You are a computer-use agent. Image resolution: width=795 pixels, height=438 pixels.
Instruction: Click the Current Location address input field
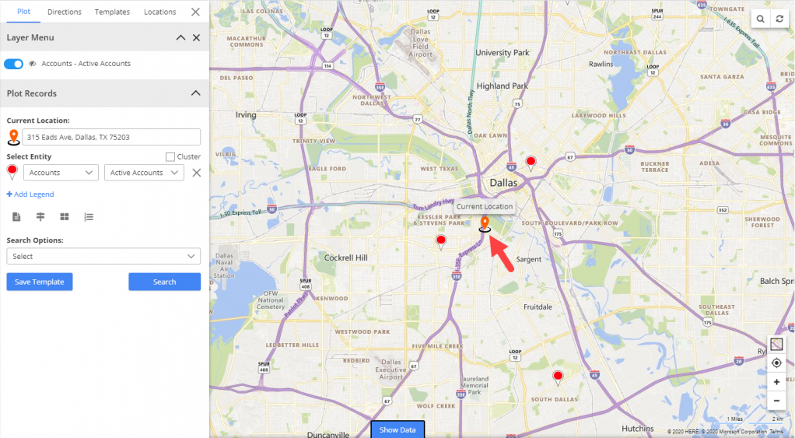(111, 137)
